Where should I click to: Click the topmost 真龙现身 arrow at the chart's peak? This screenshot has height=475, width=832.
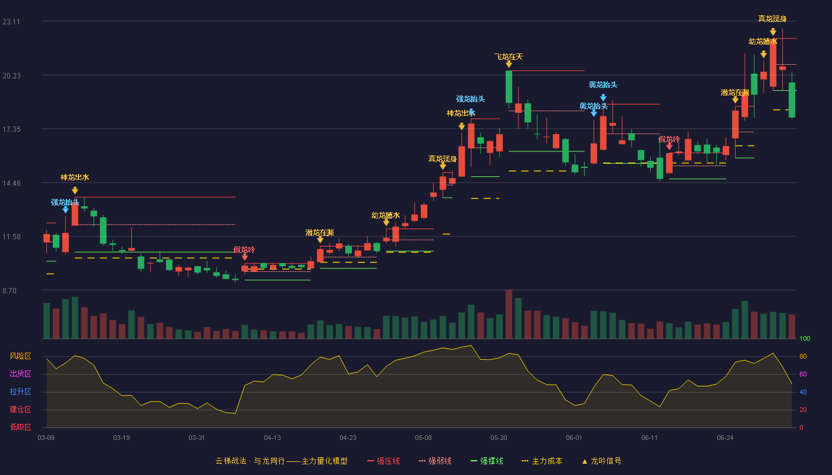pos(773,32)
